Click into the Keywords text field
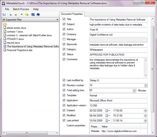 118,45
